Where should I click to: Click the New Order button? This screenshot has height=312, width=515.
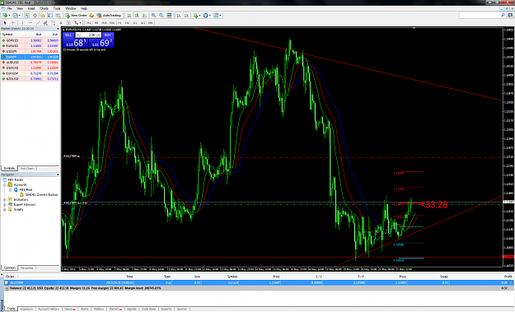tap(76, 16)
